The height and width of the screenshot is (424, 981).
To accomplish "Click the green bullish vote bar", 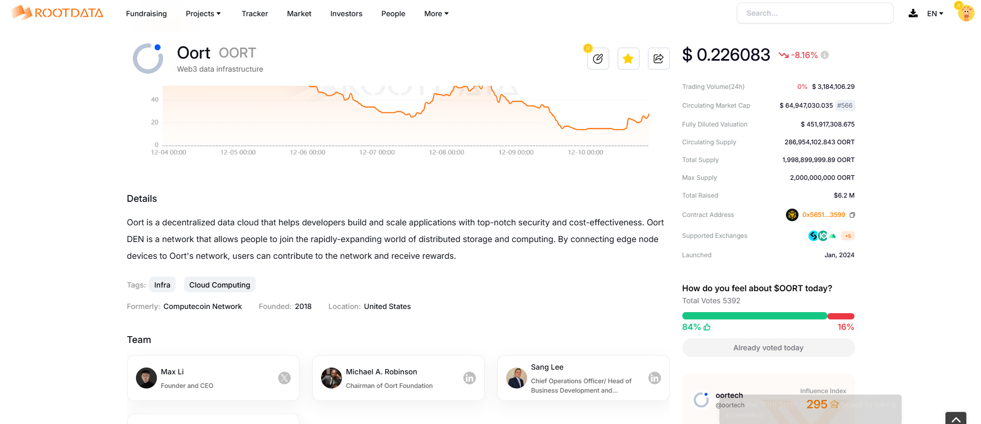I will click(x=755, y=316).
